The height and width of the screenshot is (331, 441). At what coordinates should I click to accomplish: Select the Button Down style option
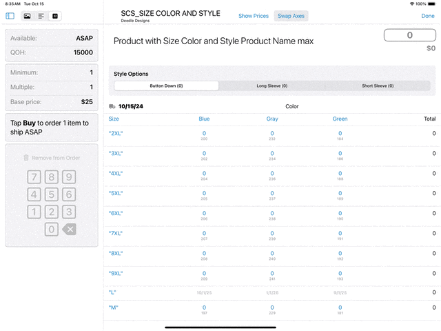166,86
